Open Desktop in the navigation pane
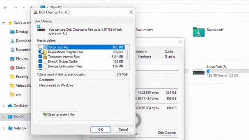The height and width of the screenshot is (140, 249). pyautogui.click(x=22, y=32)
